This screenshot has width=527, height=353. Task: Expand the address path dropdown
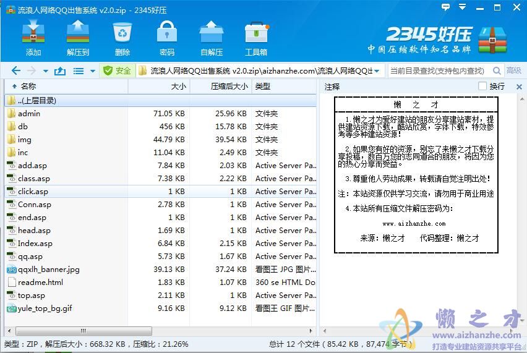pyautogui.click(x=377, y=71)
